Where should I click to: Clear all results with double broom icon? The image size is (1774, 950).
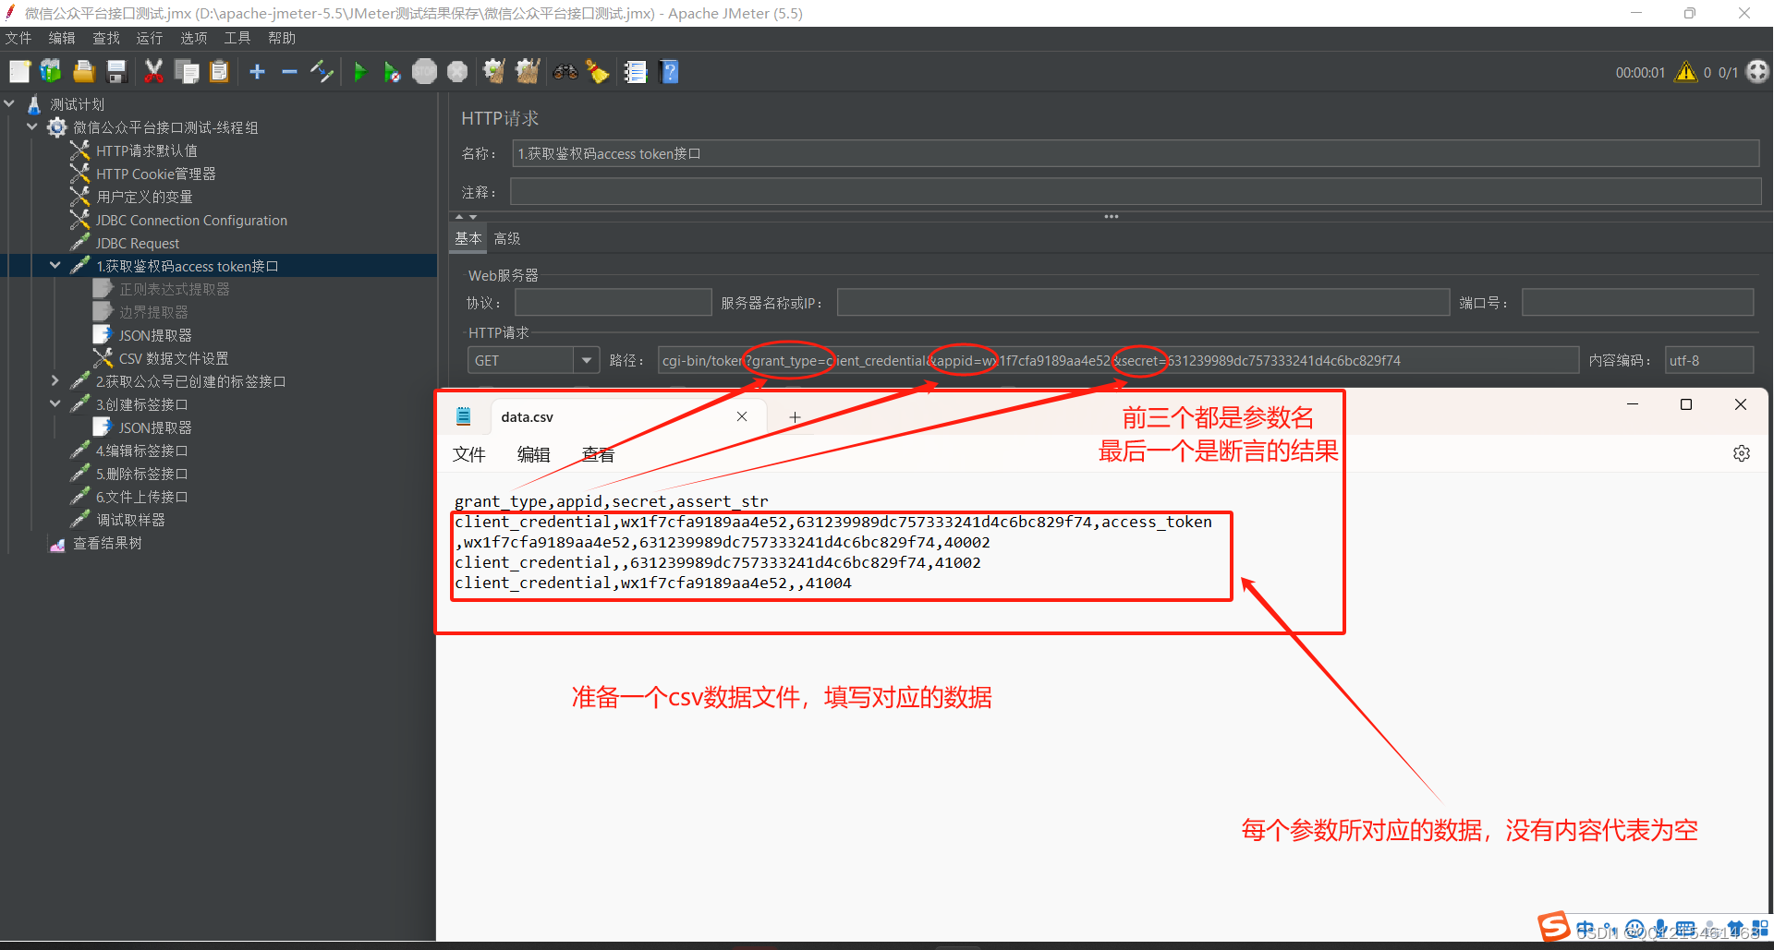[528, 72]
